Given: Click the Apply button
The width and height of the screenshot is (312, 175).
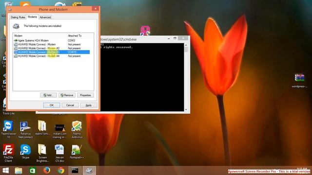Looking at the screenshot, I should tap(89, 105).
